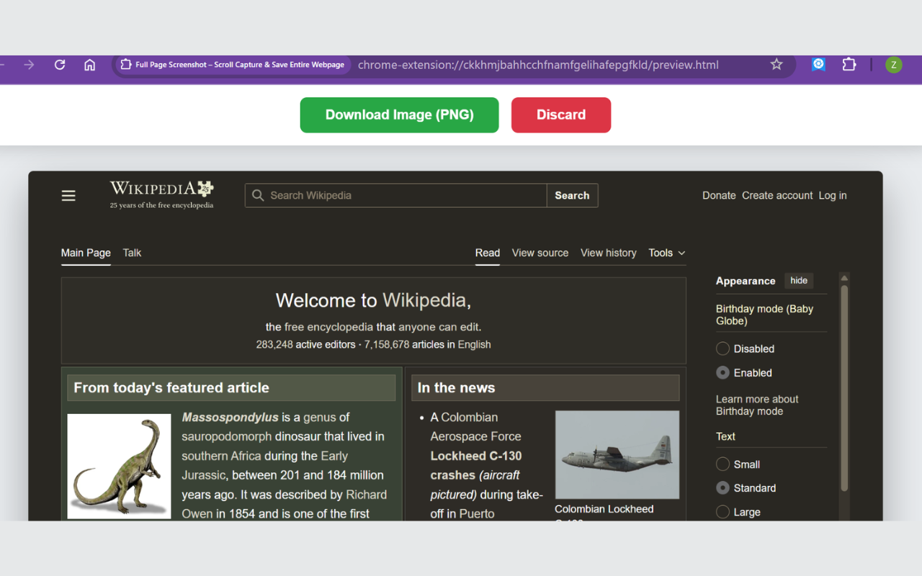
Task: Go to the browser home page icon
Action: [x=89, y=65]
